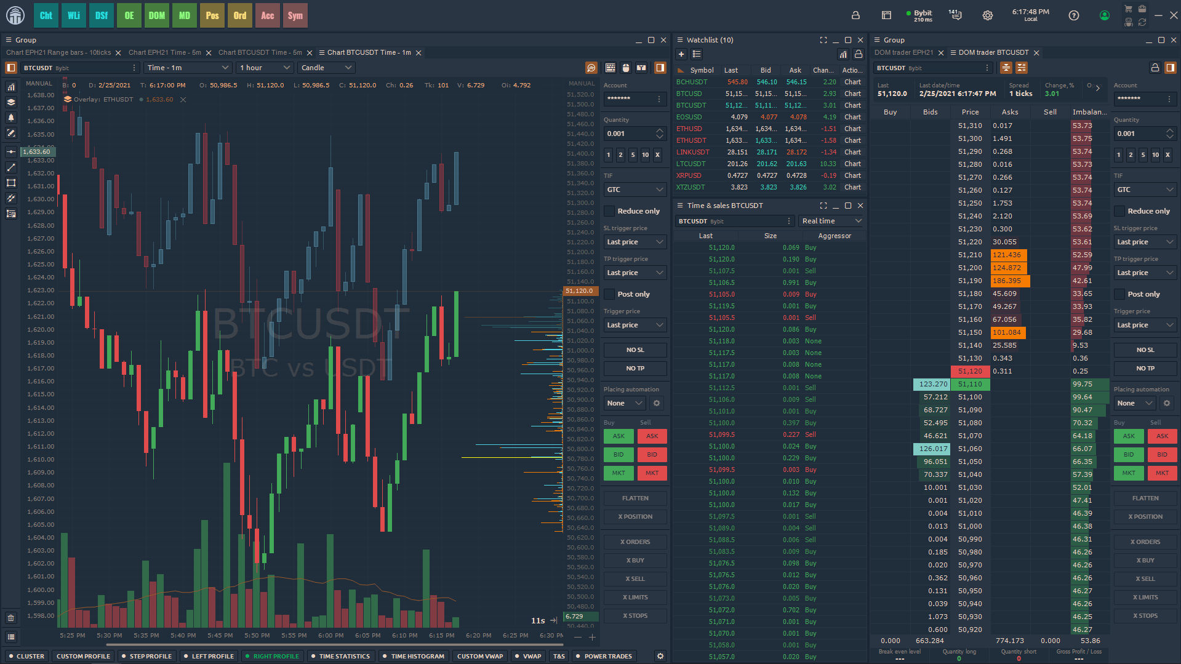Select the rectangle drawing tool
Viewport: 1181px width, 664px height.
[11, 183]
